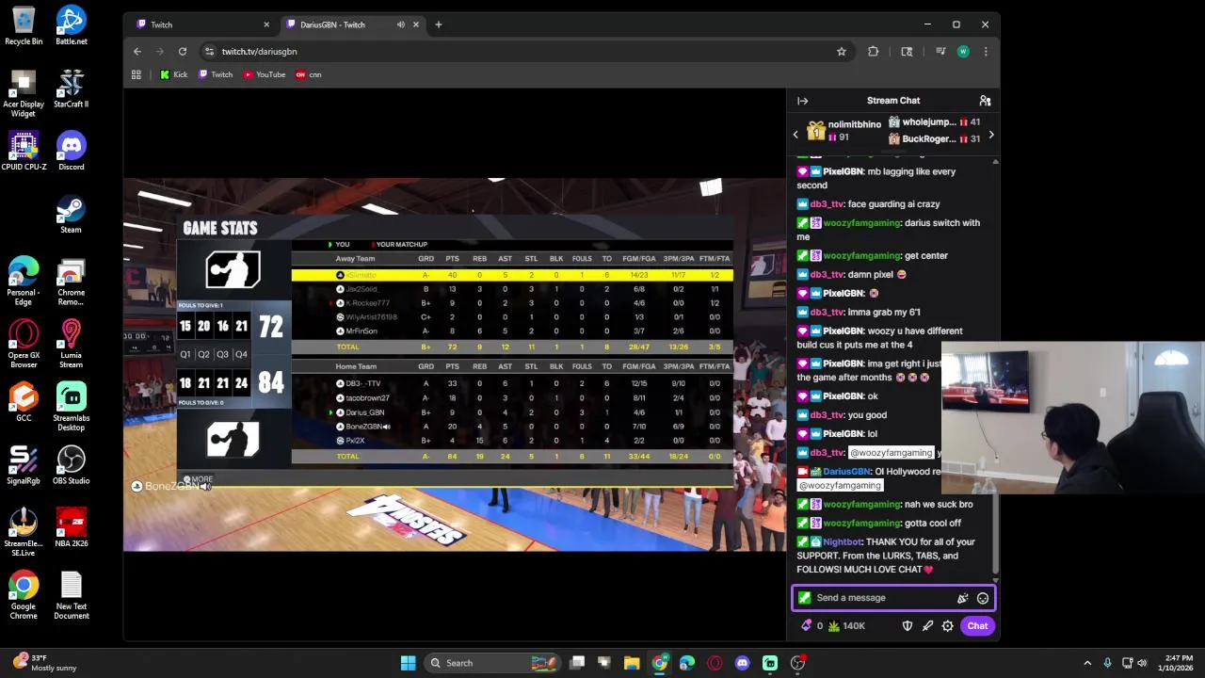Click the nolimitbhino top gifter entry
The width and height of the screenshot is (1205, 678).
pyautogui.click(x=843, y=131)
